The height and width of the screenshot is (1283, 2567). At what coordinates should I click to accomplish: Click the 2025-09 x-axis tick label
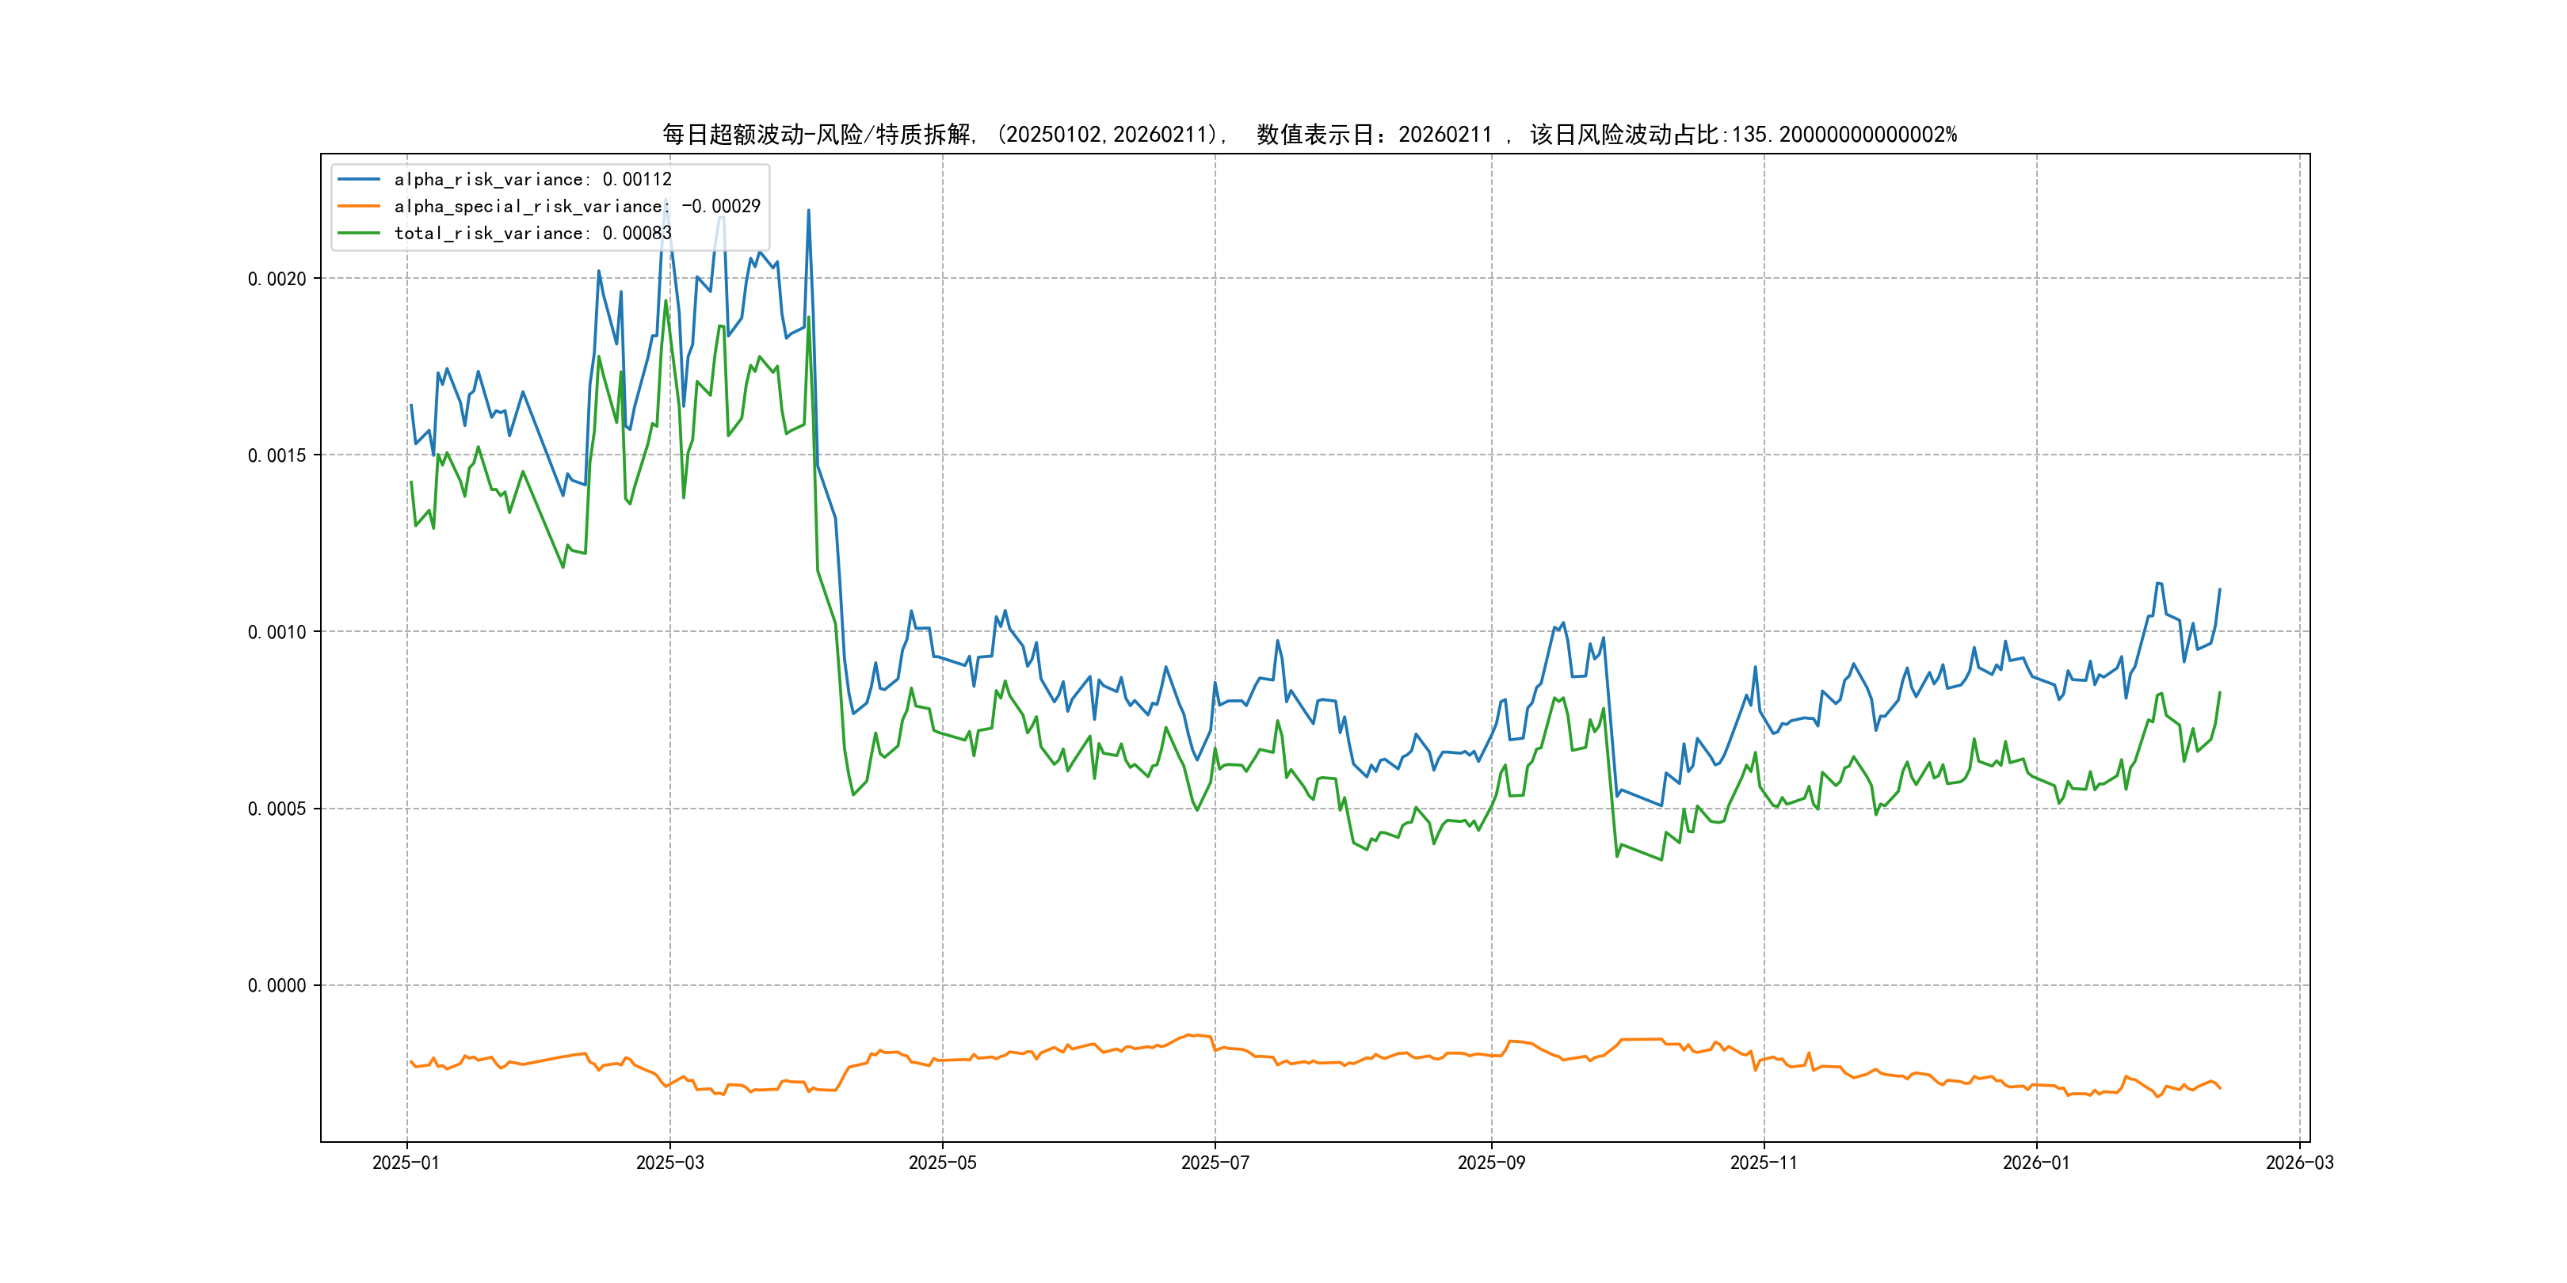click(x=1491, y=1163)
